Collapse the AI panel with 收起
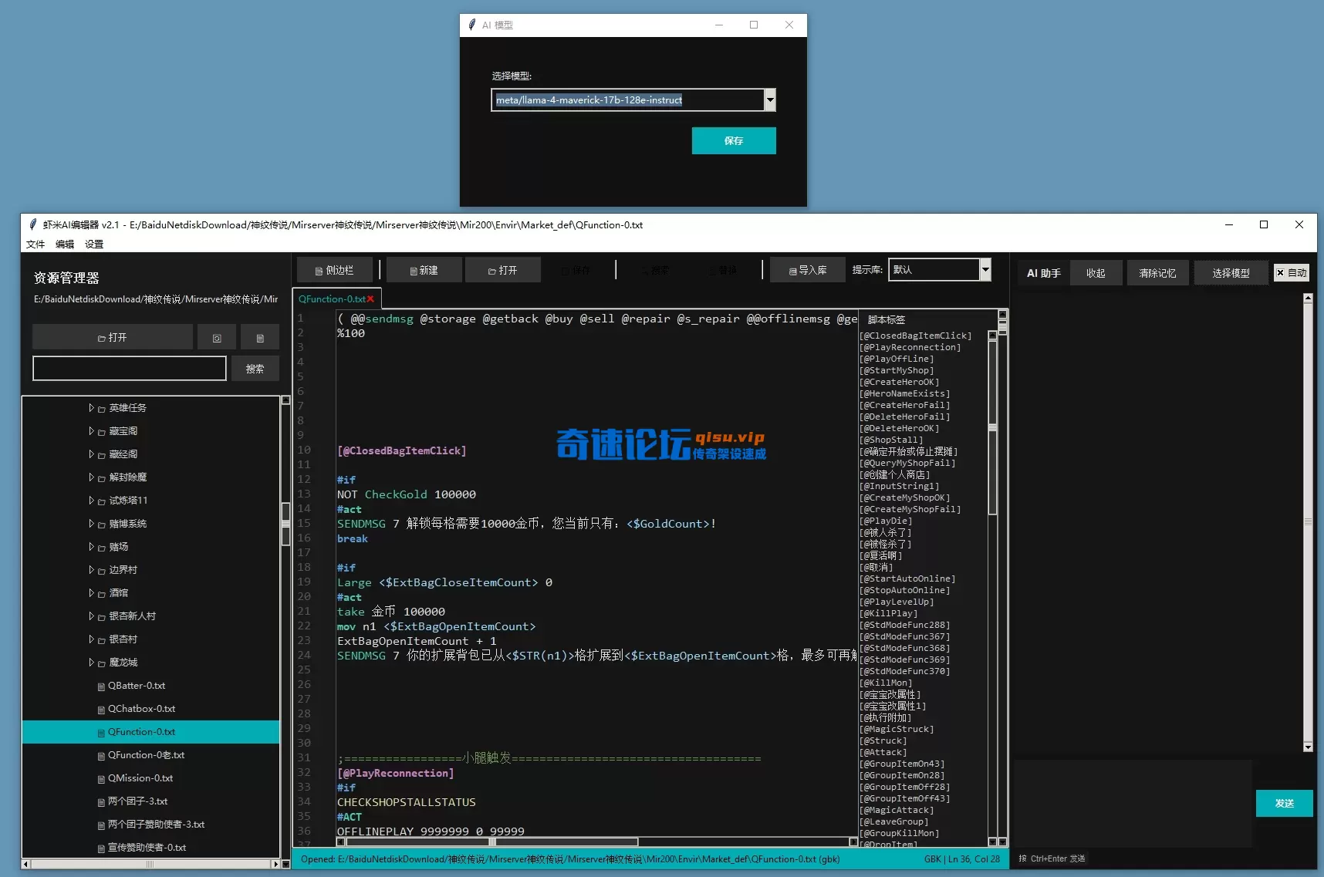The height and width of the screenshot is (877, 1324). (1096, 272)
